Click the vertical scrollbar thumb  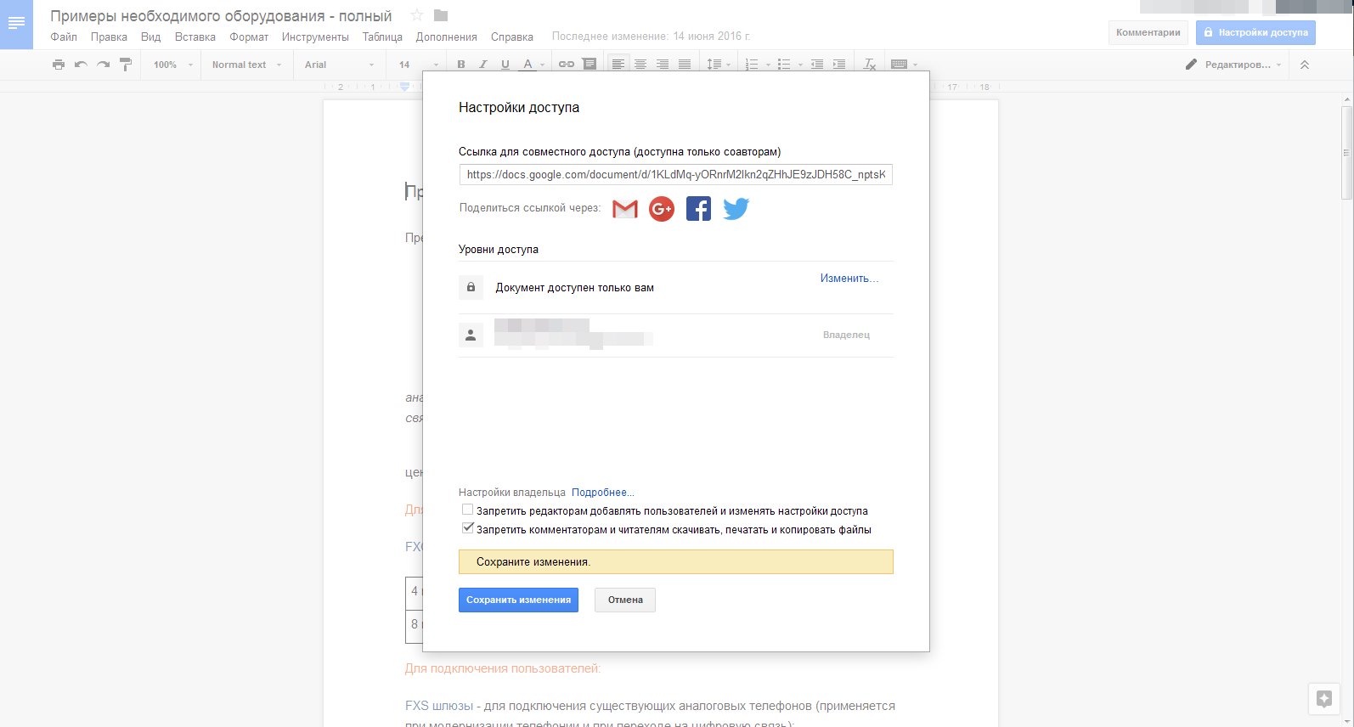(1346, 152)
